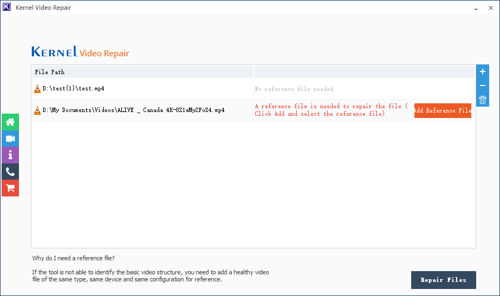The height and width of the screenshot is (296, 500).
Task: Click the phone contact sidebar icon
Action: [x=10, y=172]
